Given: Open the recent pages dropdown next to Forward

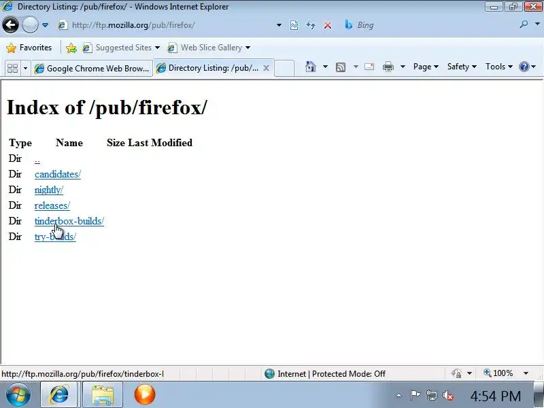Looking at the screenshot, I should (x=45, y=25).
